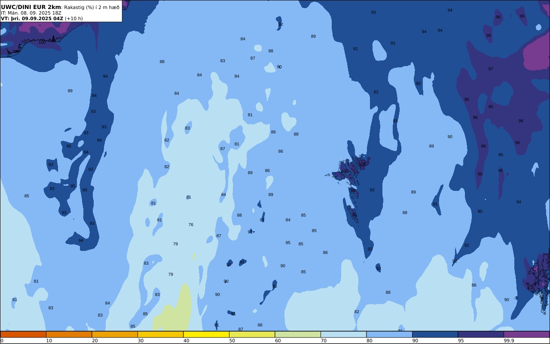
Task: Click the 'Rakastig (%) í 2 m hæð' label
Action: [92, 7]
